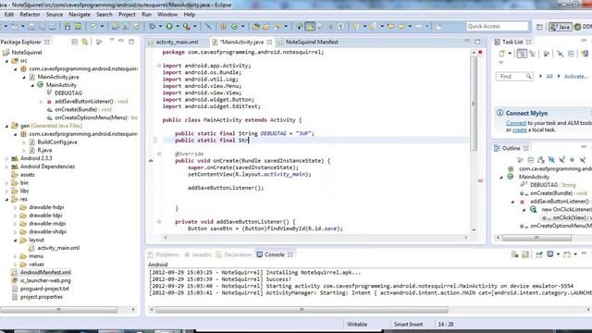The width and height of the screenshot is (592, 333).
Task: Click editor vertical scrollbar thumb
Action: click(474, 104)
